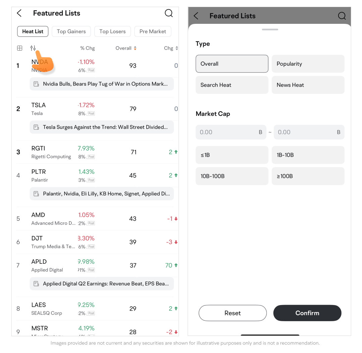Switch to the Pre Market tab
This screenshot has height=353, width=362.
pyautogui.click(x=153, y=32)
